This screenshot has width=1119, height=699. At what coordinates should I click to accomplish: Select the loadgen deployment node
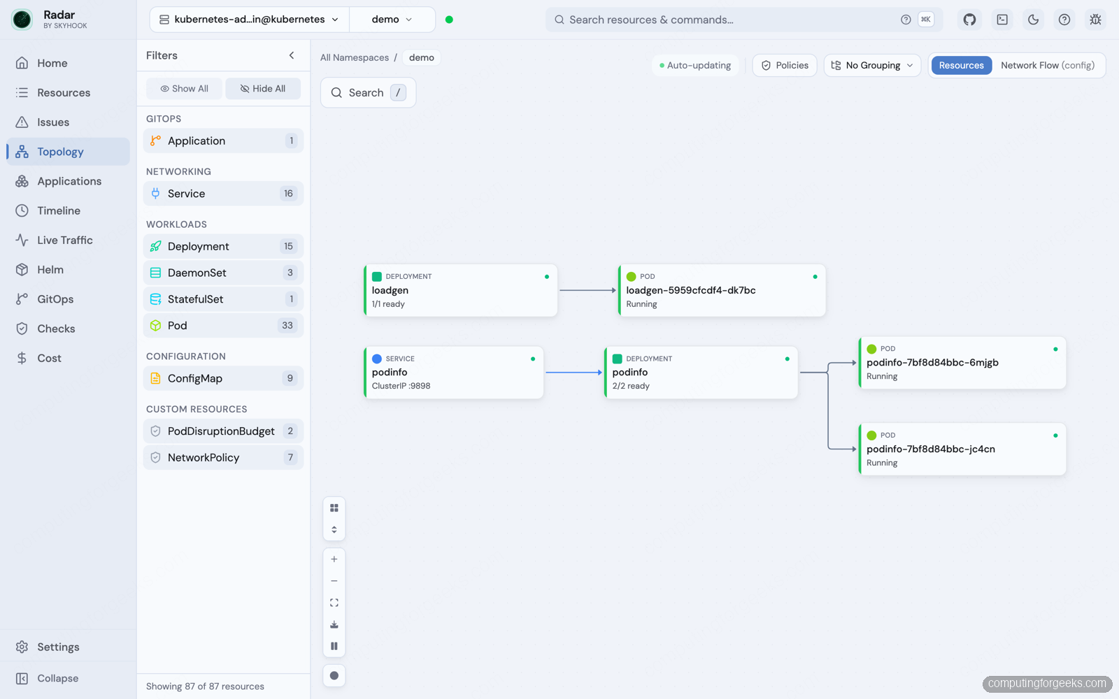click(x=461, y=290)
